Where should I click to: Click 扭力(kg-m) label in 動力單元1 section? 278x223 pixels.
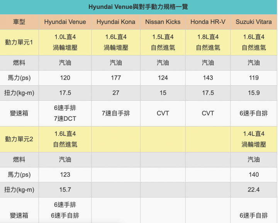[x=19, y=93]
